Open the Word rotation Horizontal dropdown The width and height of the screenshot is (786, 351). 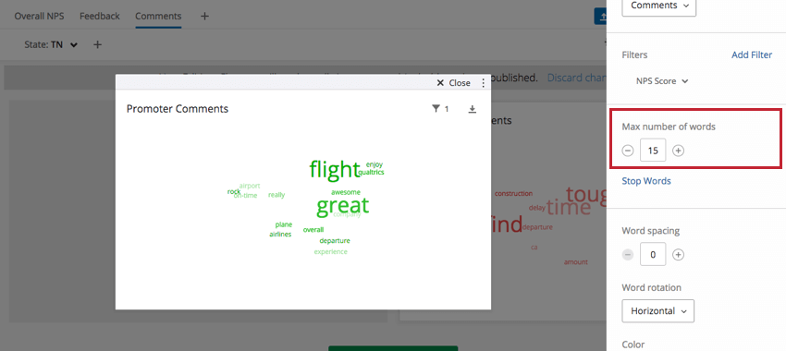tap(657, 311)
